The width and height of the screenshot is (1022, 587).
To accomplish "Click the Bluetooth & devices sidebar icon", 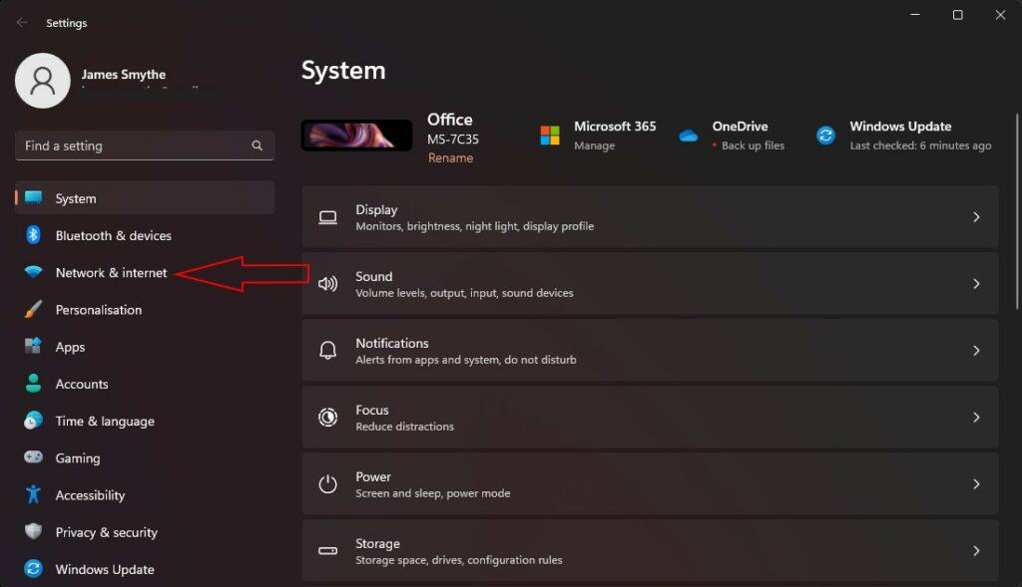I will [33, 235].
